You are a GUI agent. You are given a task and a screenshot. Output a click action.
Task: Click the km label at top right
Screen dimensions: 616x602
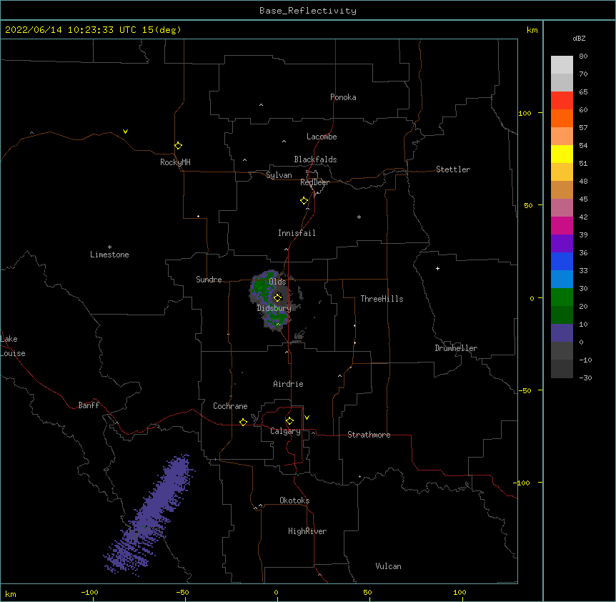coord(532,30)
